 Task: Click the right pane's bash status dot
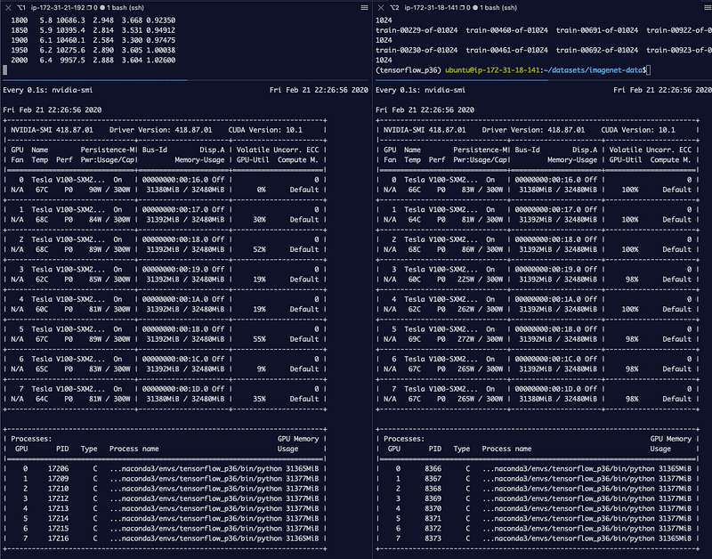(x=477, y=7)
